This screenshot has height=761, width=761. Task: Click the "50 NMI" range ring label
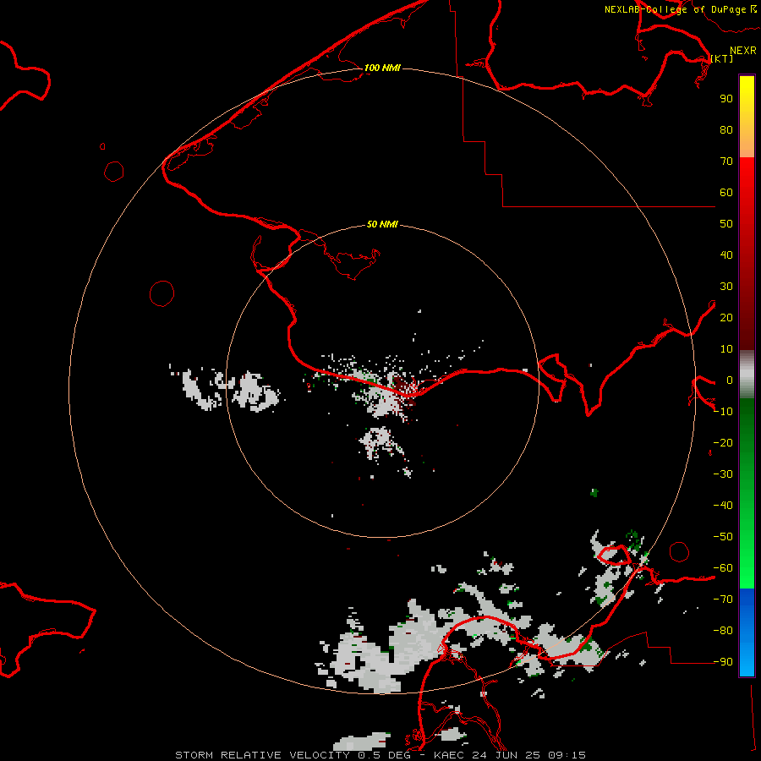pyautogui.click(x=382, y=224)
